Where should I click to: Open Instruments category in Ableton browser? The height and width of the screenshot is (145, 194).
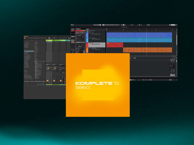27,55
